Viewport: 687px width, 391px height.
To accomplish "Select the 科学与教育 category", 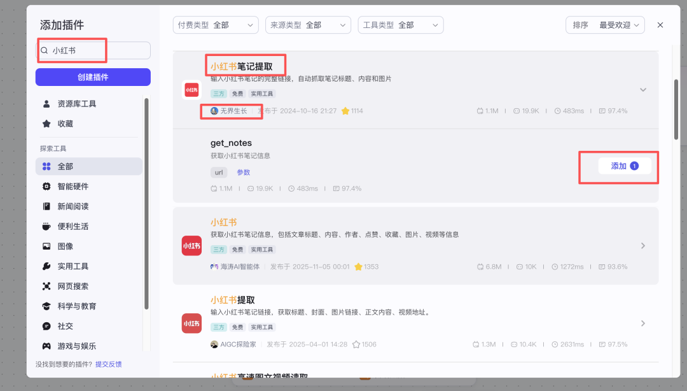I will click(89, 306).
